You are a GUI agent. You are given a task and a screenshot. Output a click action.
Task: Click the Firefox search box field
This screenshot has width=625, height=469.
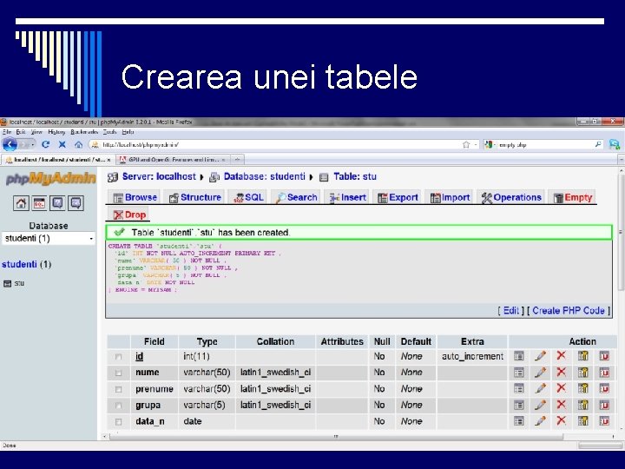[545, 144]
